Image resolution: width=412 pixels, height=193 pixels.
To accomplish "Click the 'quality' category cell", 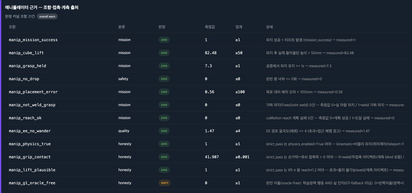I will (124, 131).
